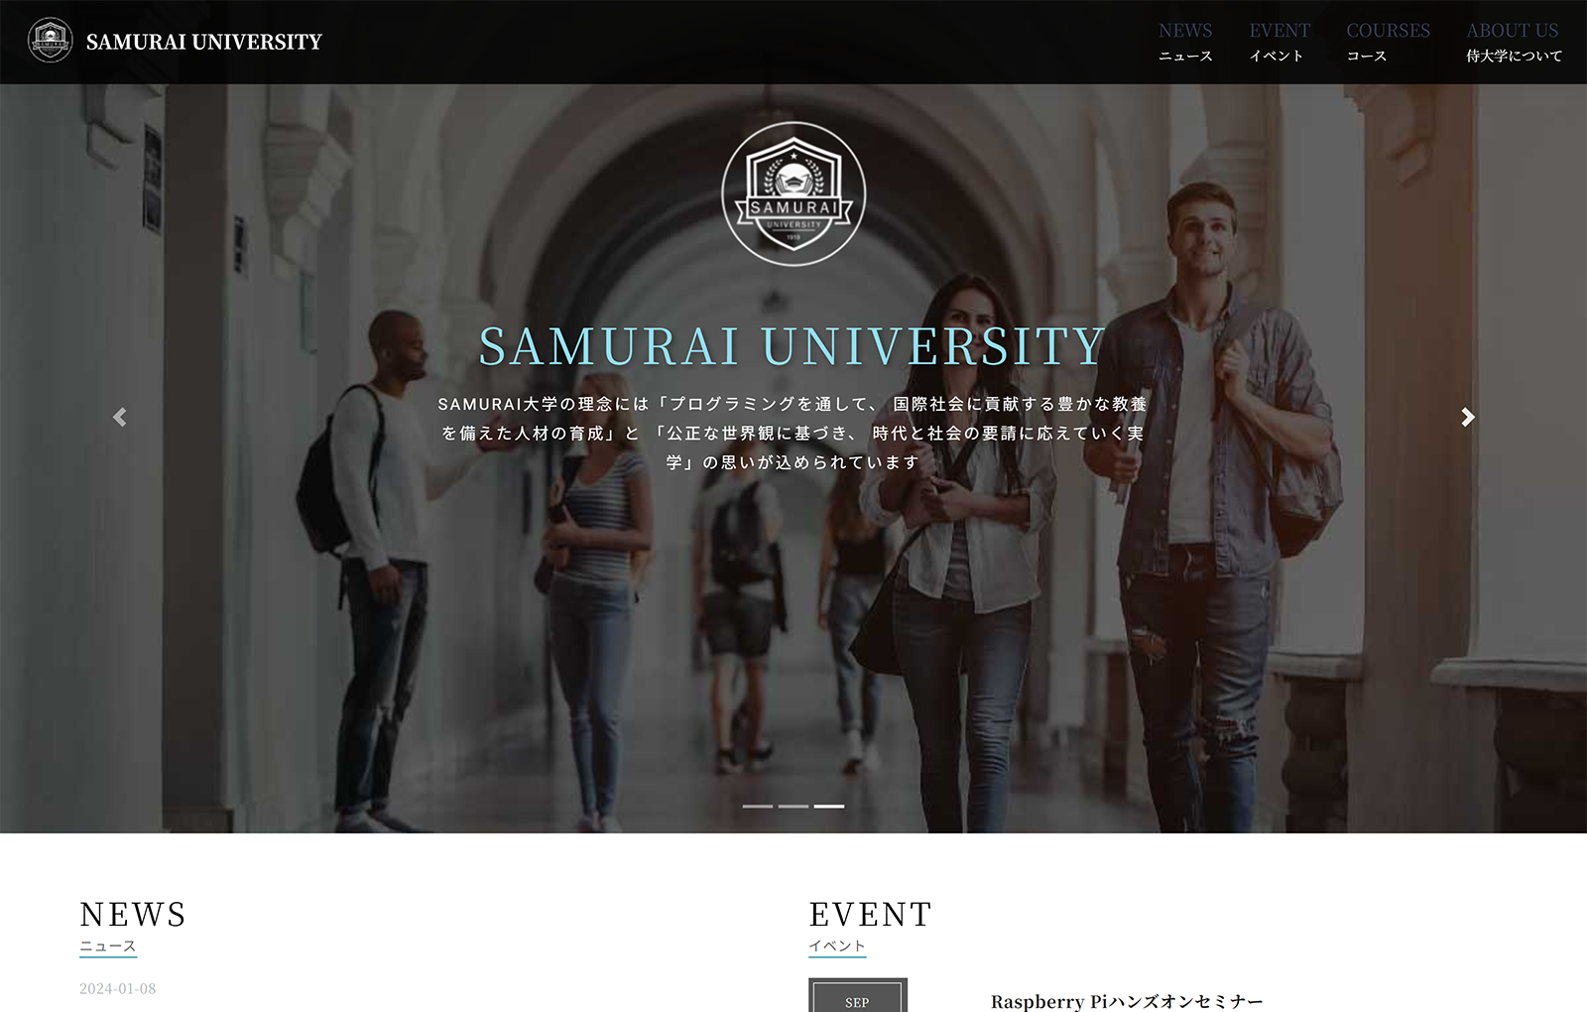Click the next slide arrow
1587x1012 pixels.
(x=1468, y=418)
